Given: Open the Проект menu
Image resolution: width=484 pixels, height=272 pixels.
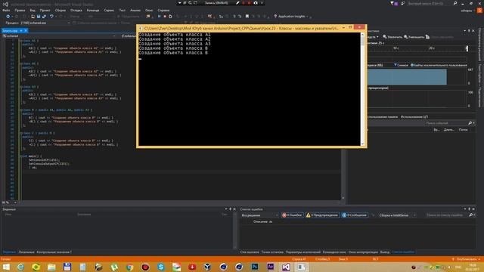Looking at the screenshot, I should coord(45,10).
